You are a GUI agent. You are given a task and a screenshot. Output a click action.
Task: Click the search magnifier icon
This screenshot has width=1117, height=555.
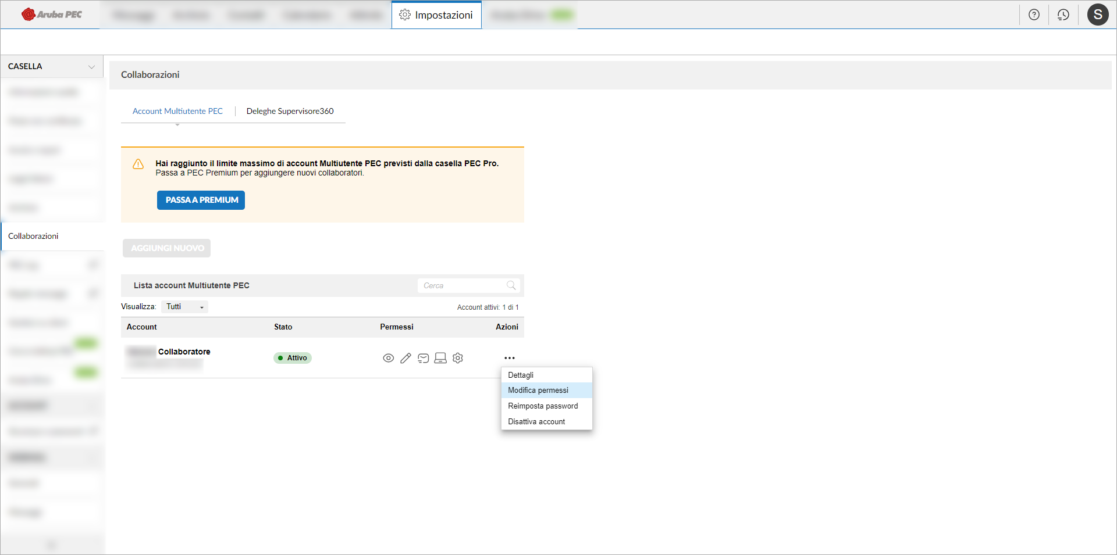point(511,285)
